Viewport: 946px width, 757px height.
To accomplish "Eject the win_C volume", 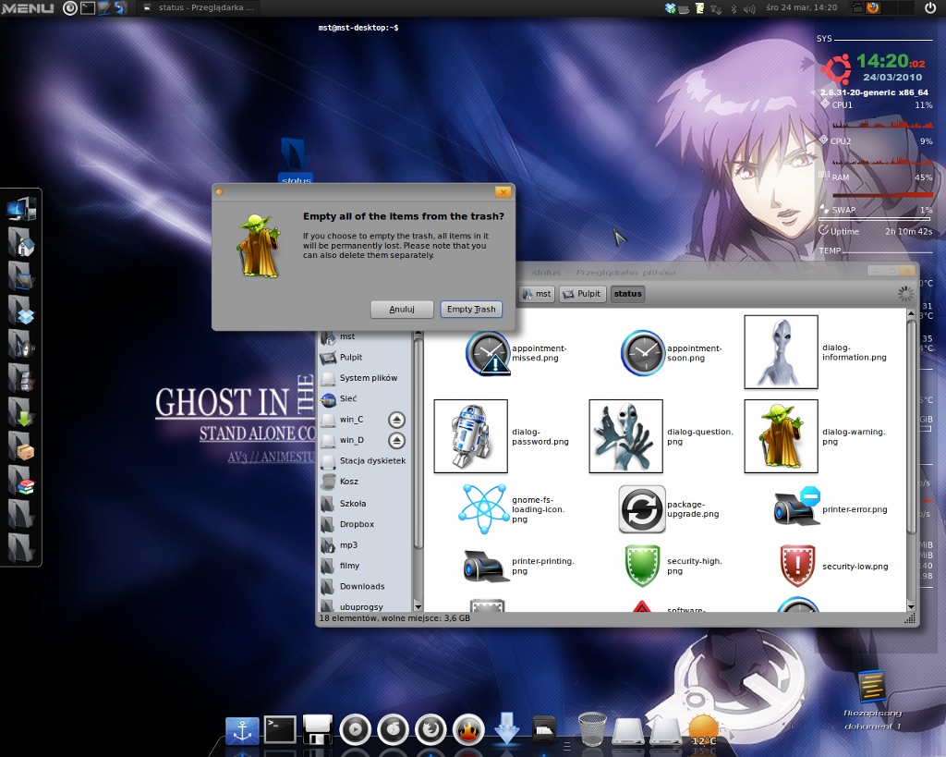I will [396, 420].
